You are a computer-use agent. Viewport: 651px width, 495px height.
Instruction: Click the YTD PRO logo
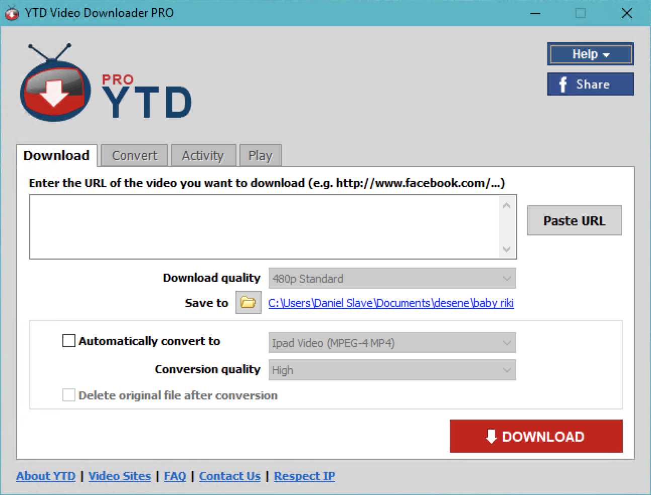click(106, 82)
